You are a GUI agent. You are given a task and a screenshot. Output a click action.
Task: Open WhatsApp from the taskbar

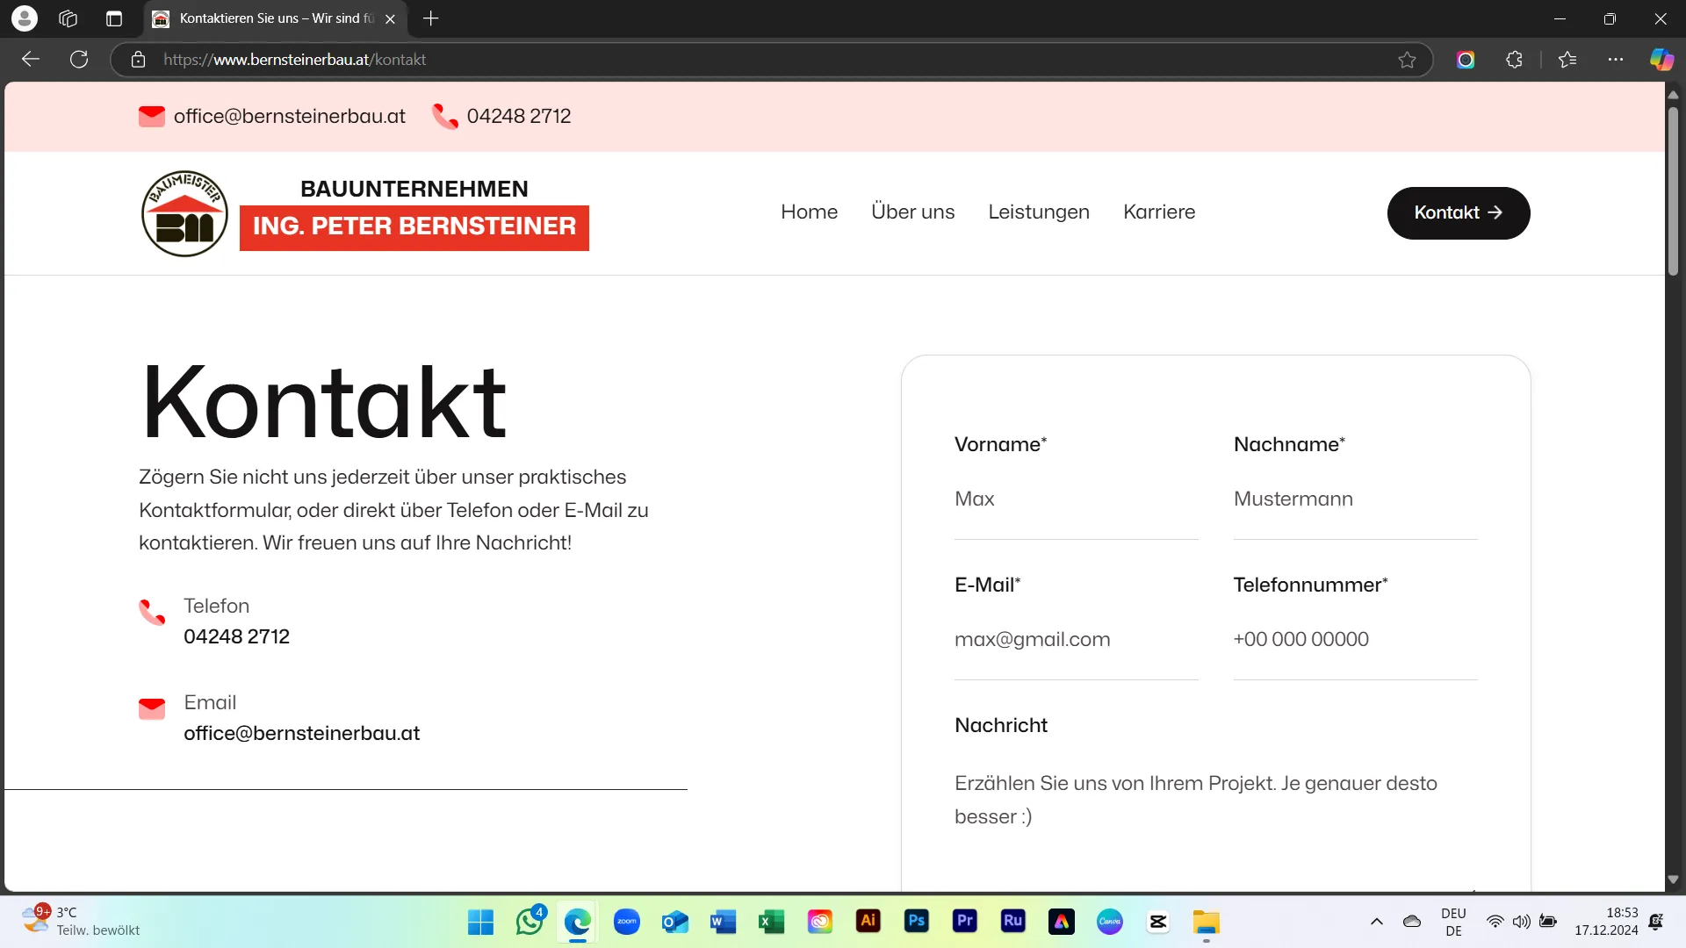[530, 922]
